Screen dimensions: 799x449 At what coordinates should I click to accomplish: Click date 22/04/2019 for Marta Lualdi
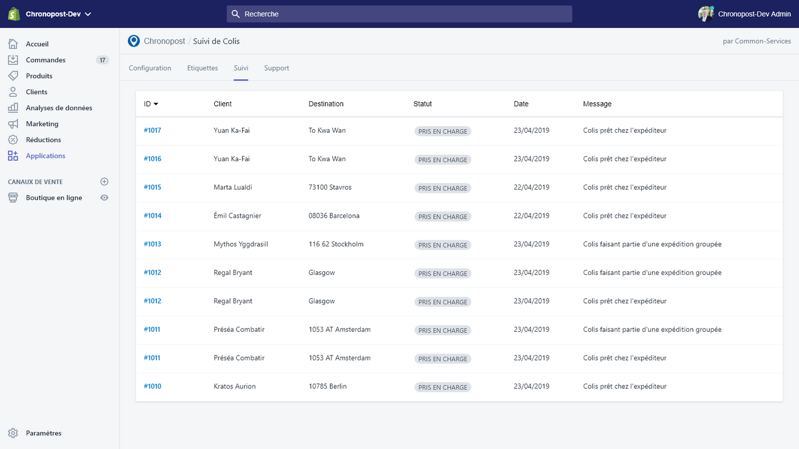click(532, 187)
